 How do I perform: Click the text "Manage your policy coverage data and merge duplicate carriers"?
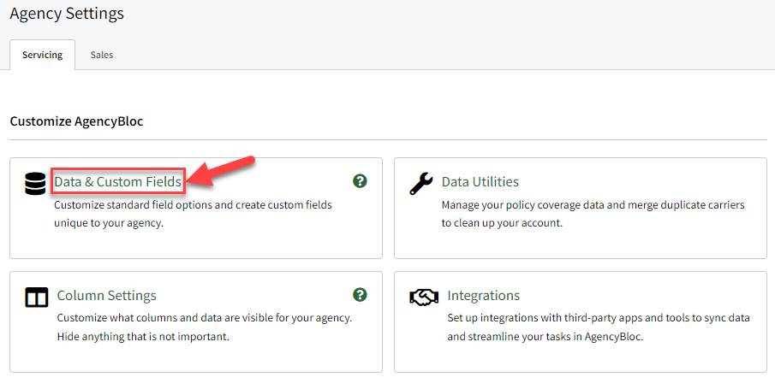click(x=593, y=204)
